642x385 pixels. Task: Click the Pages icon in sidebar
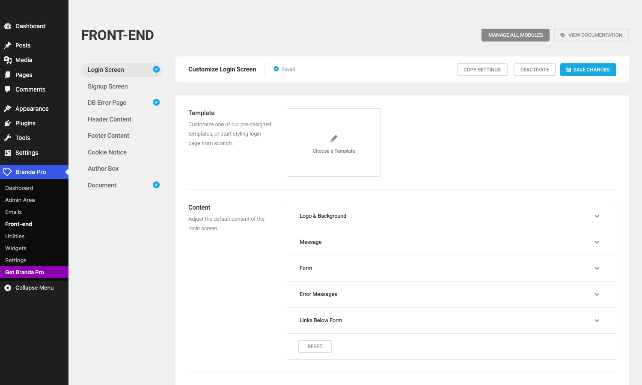pos(8,75)
